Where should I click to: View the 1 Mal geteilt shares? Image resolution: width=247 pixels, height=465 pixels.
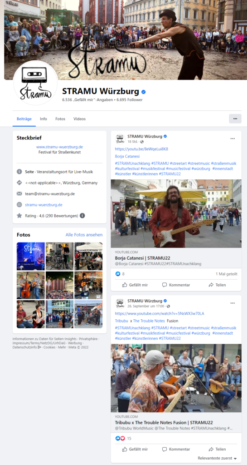pos(226,274)
